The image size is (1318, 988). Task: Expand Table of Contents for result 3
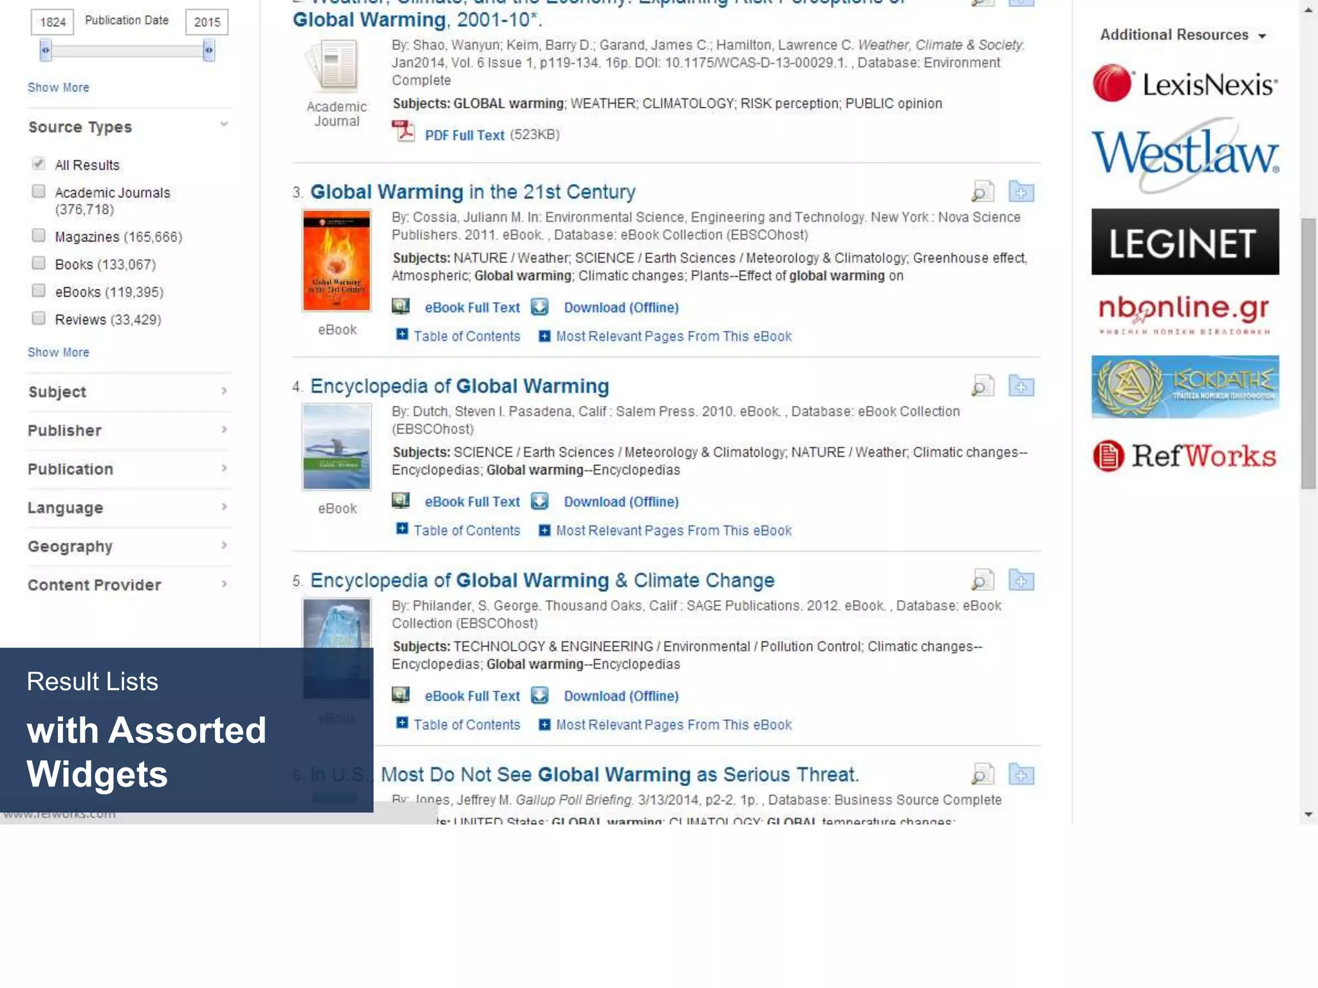pos(458,336)
